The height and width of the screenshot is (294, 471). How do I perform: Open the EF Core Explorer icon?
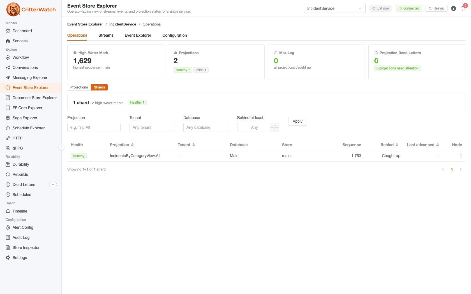coord(8,108)
